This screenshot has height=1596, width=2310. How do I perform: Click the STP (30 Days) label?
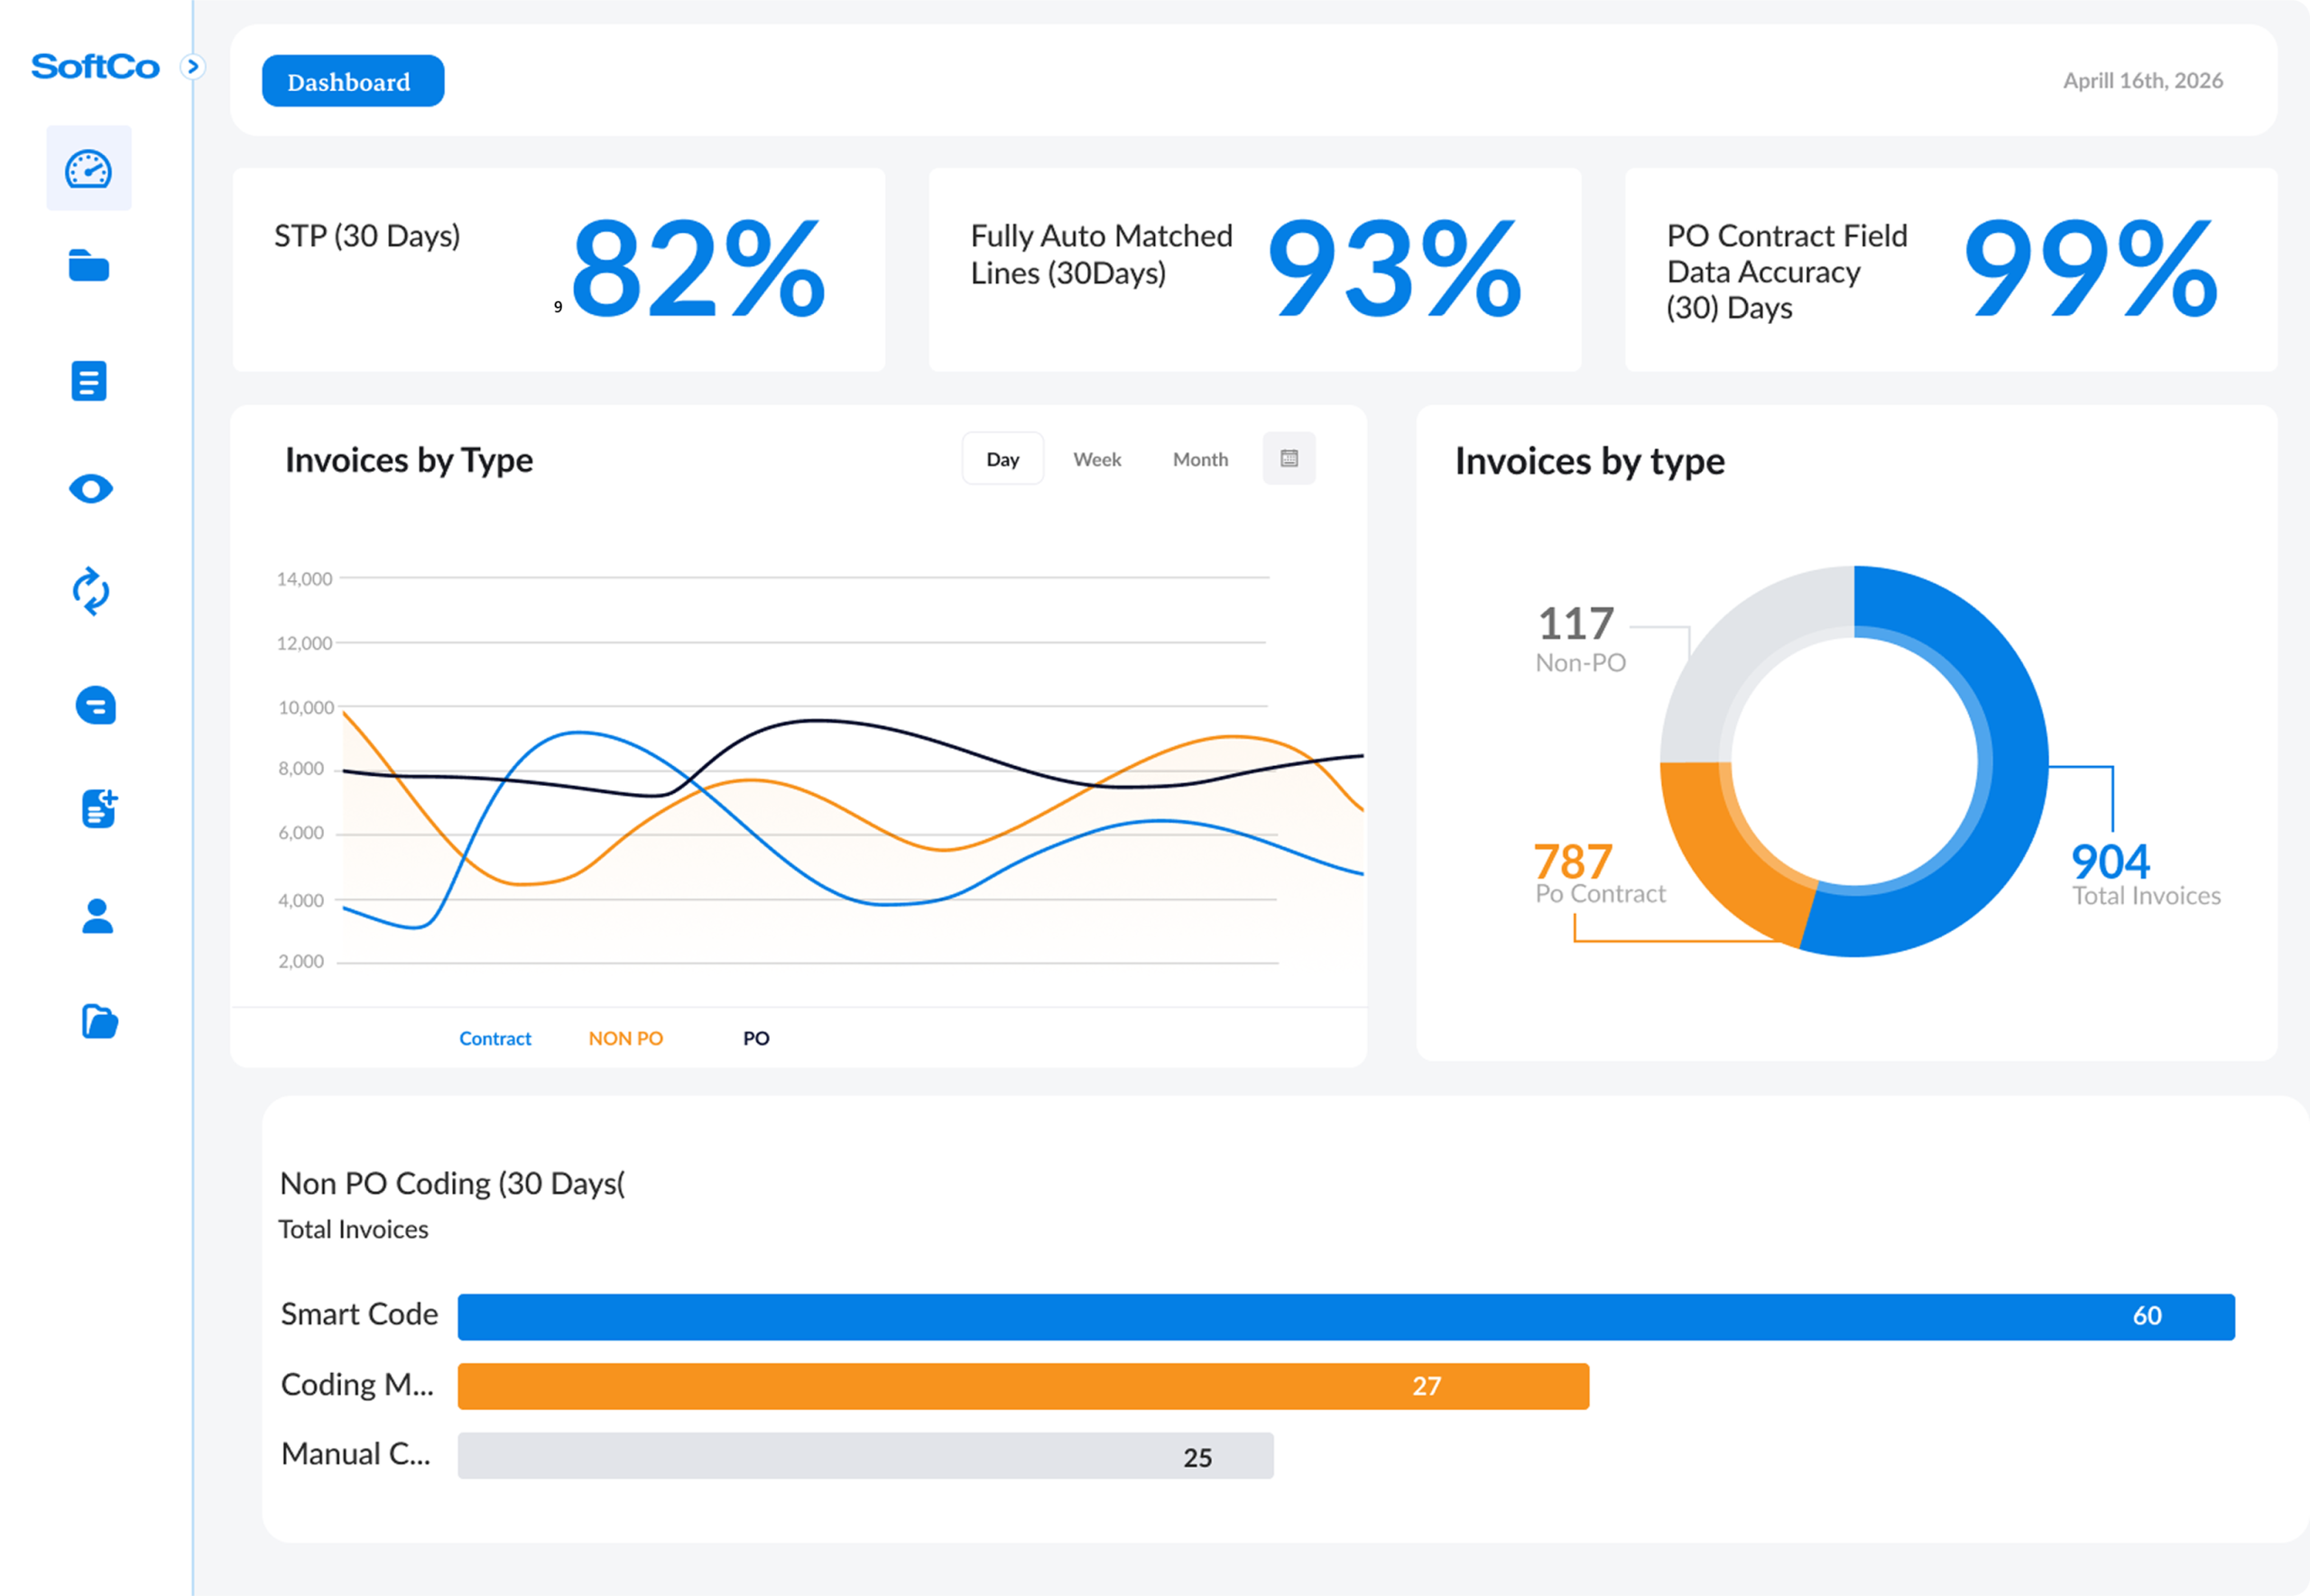tap(367, 236)
